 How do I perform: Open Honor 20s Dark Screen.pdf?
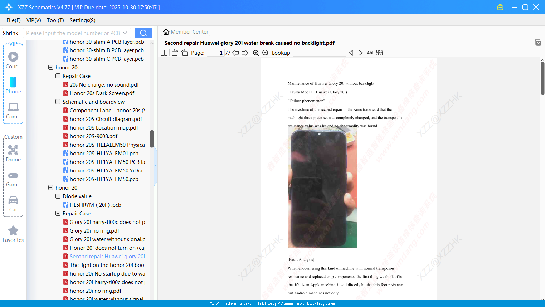pos(102,93)
